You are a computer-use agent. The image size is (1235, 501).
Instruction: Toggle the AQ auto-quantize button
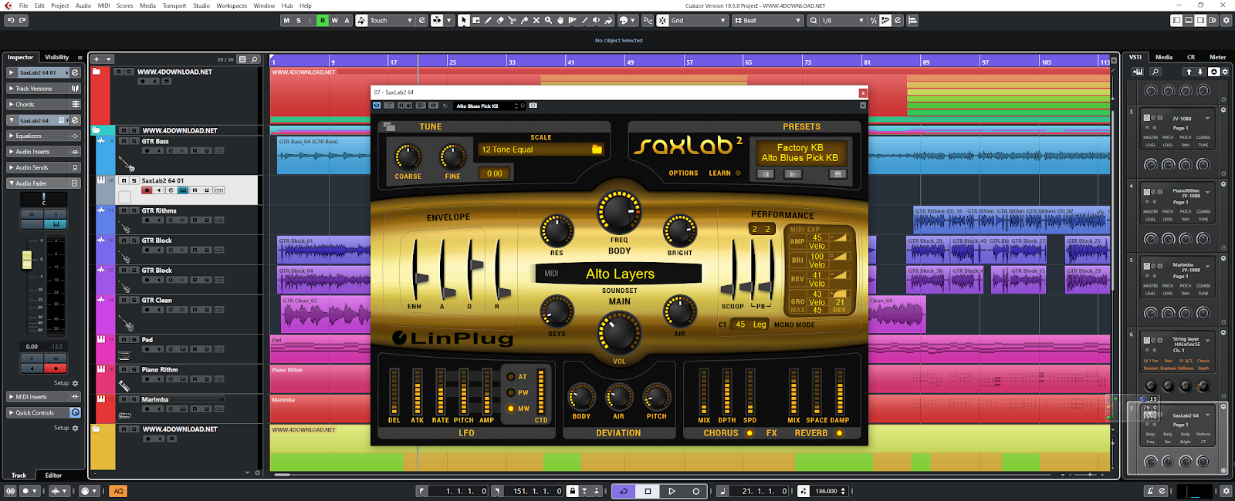point(118,491)
